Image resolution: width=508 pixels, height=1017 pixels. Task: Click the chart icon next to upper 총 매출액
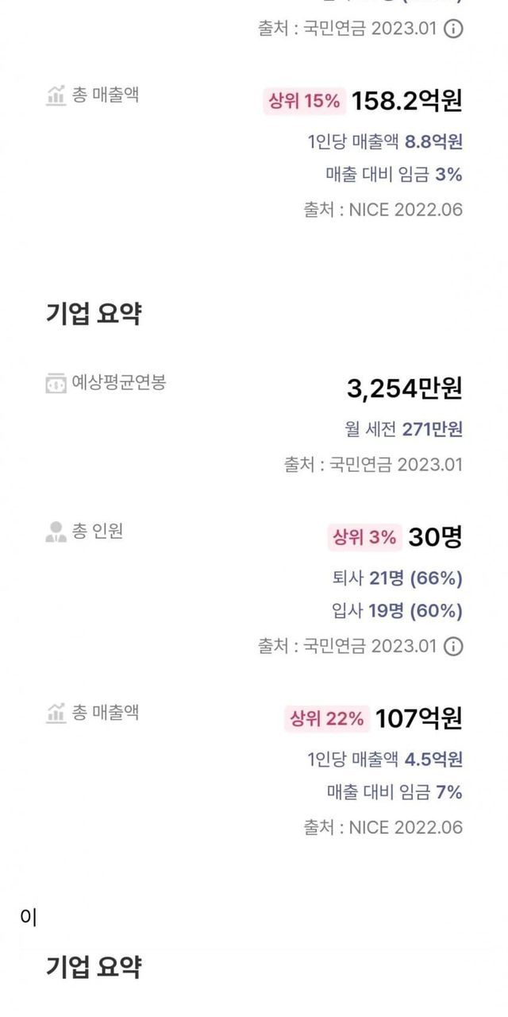tap(56, 95)
